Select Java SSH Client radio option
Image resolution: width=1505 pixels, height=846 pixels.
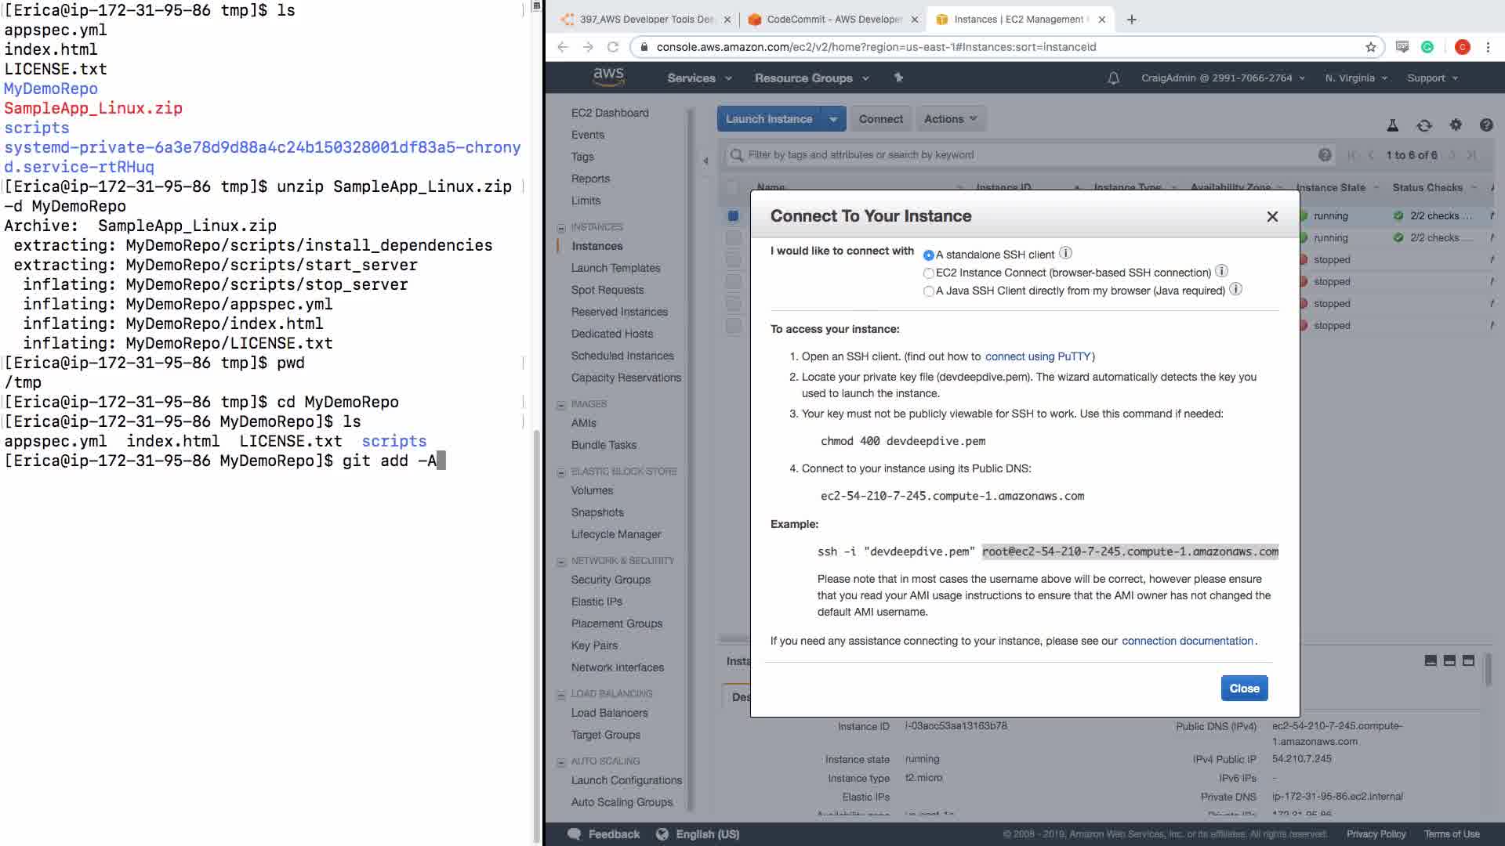[x=929, y=291]
